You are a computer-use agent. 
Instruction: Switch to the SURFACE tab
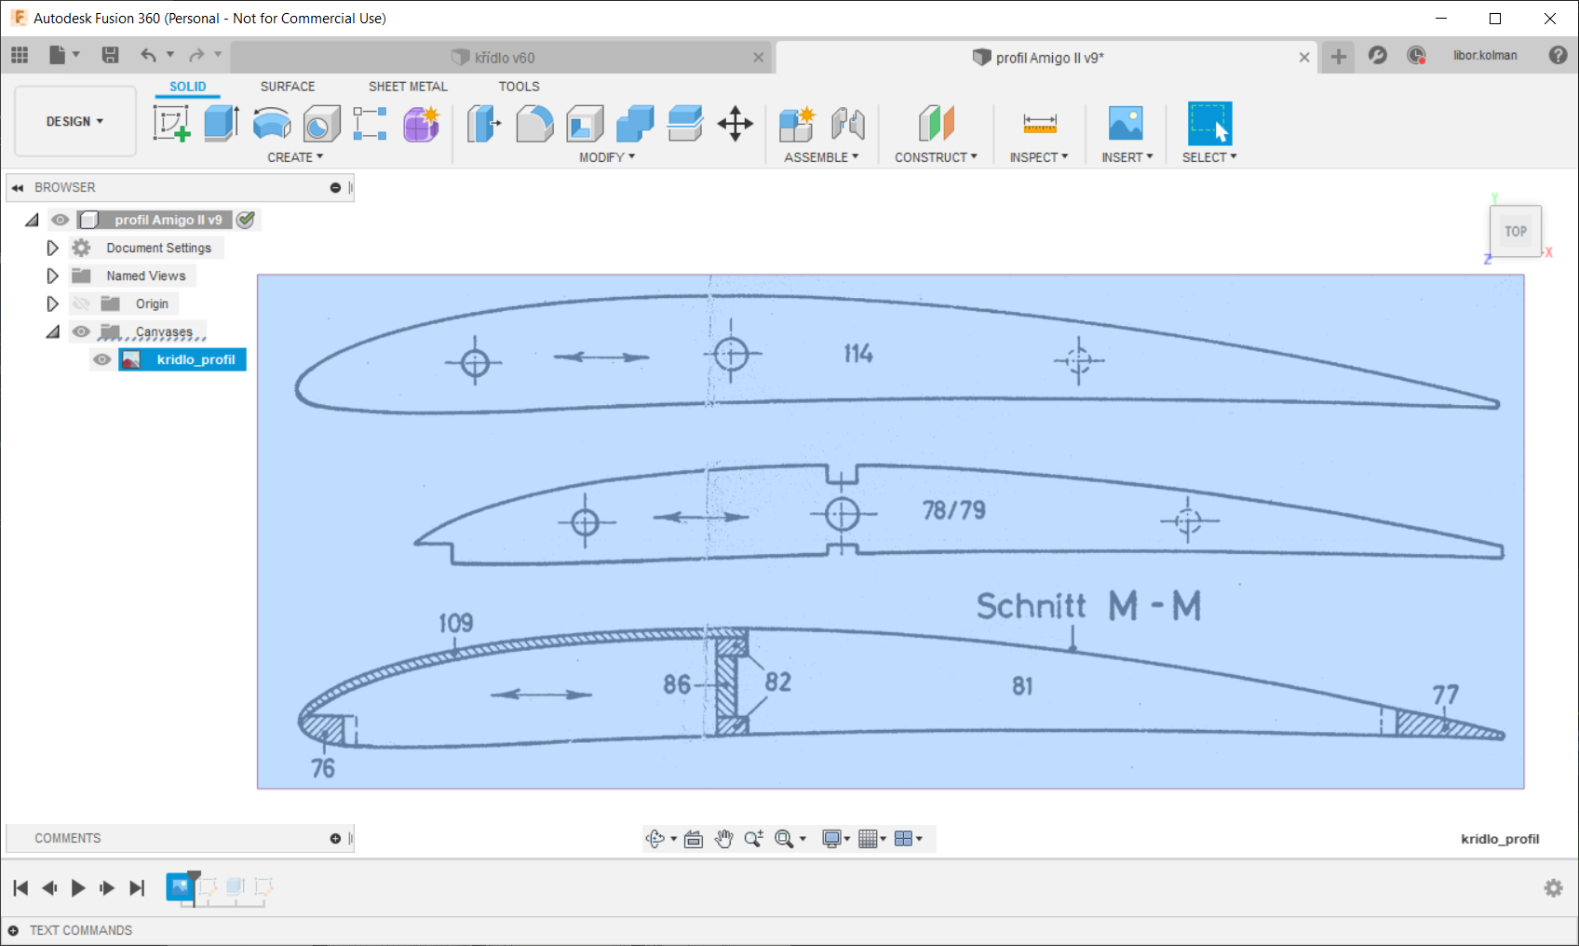(x=287, y=87)
